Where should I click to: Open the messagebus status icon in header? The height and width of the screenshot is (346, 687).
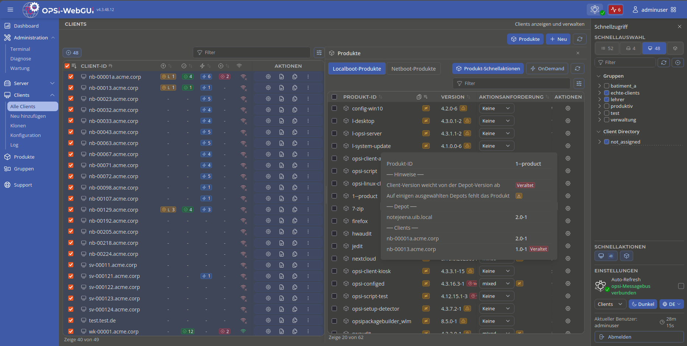(x=595, y=10)
